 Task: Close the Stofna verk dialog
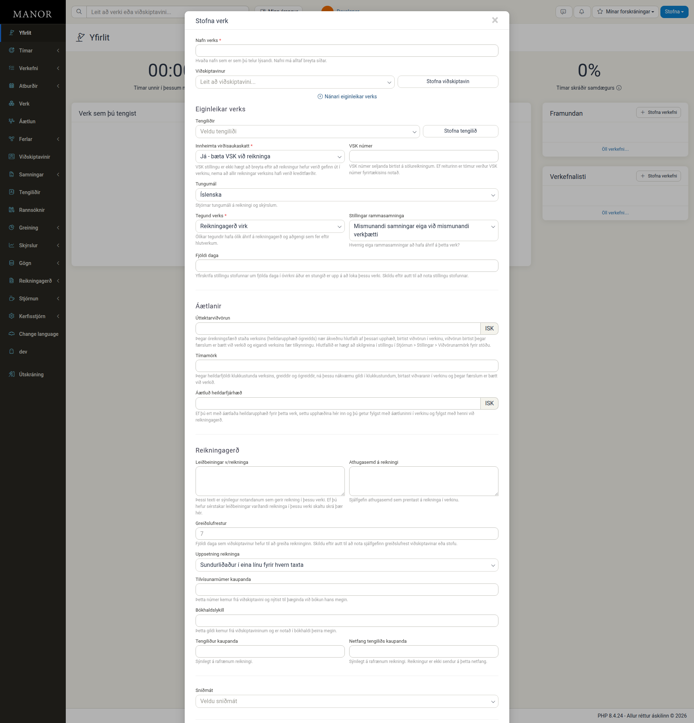495,20
